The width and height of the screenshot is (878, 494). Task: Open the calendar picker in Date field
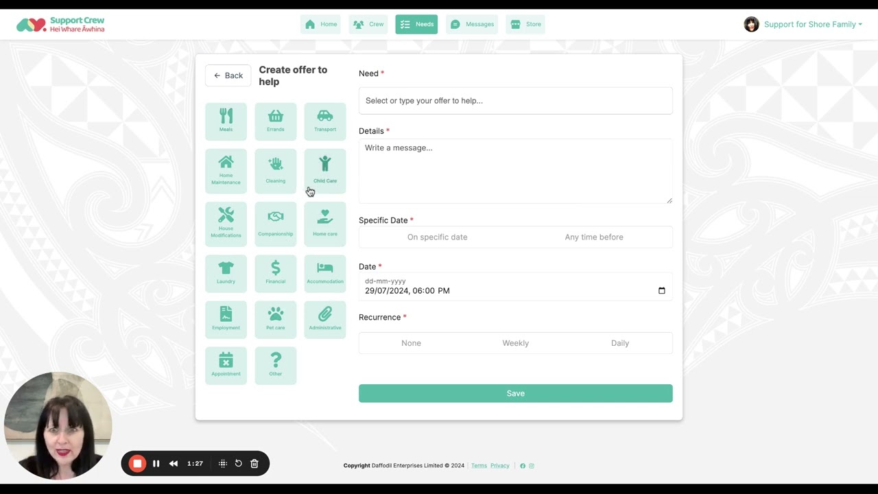pos(662,291)
